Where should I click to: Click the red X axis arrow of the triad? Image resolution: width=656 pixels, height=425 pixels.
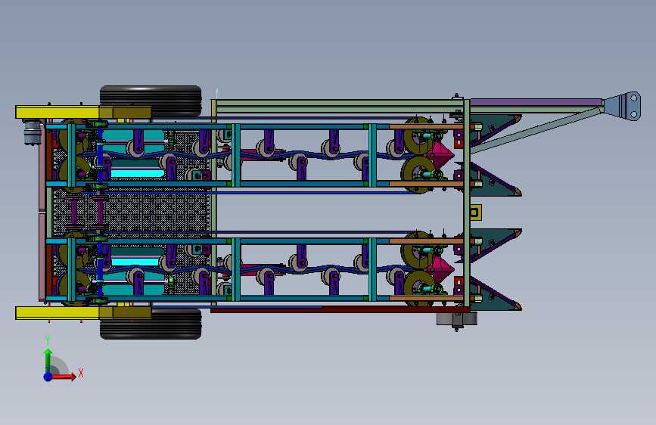64,377
